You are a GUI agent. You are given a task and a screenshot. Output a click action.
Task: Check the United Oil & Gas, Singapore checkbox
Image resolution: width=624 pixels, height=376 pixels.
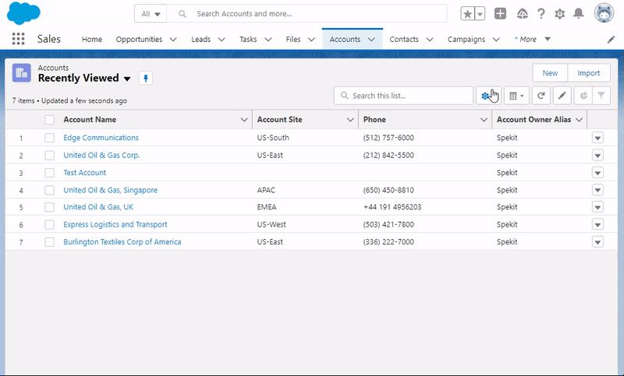pyautogui.click(x=49, y=190)
